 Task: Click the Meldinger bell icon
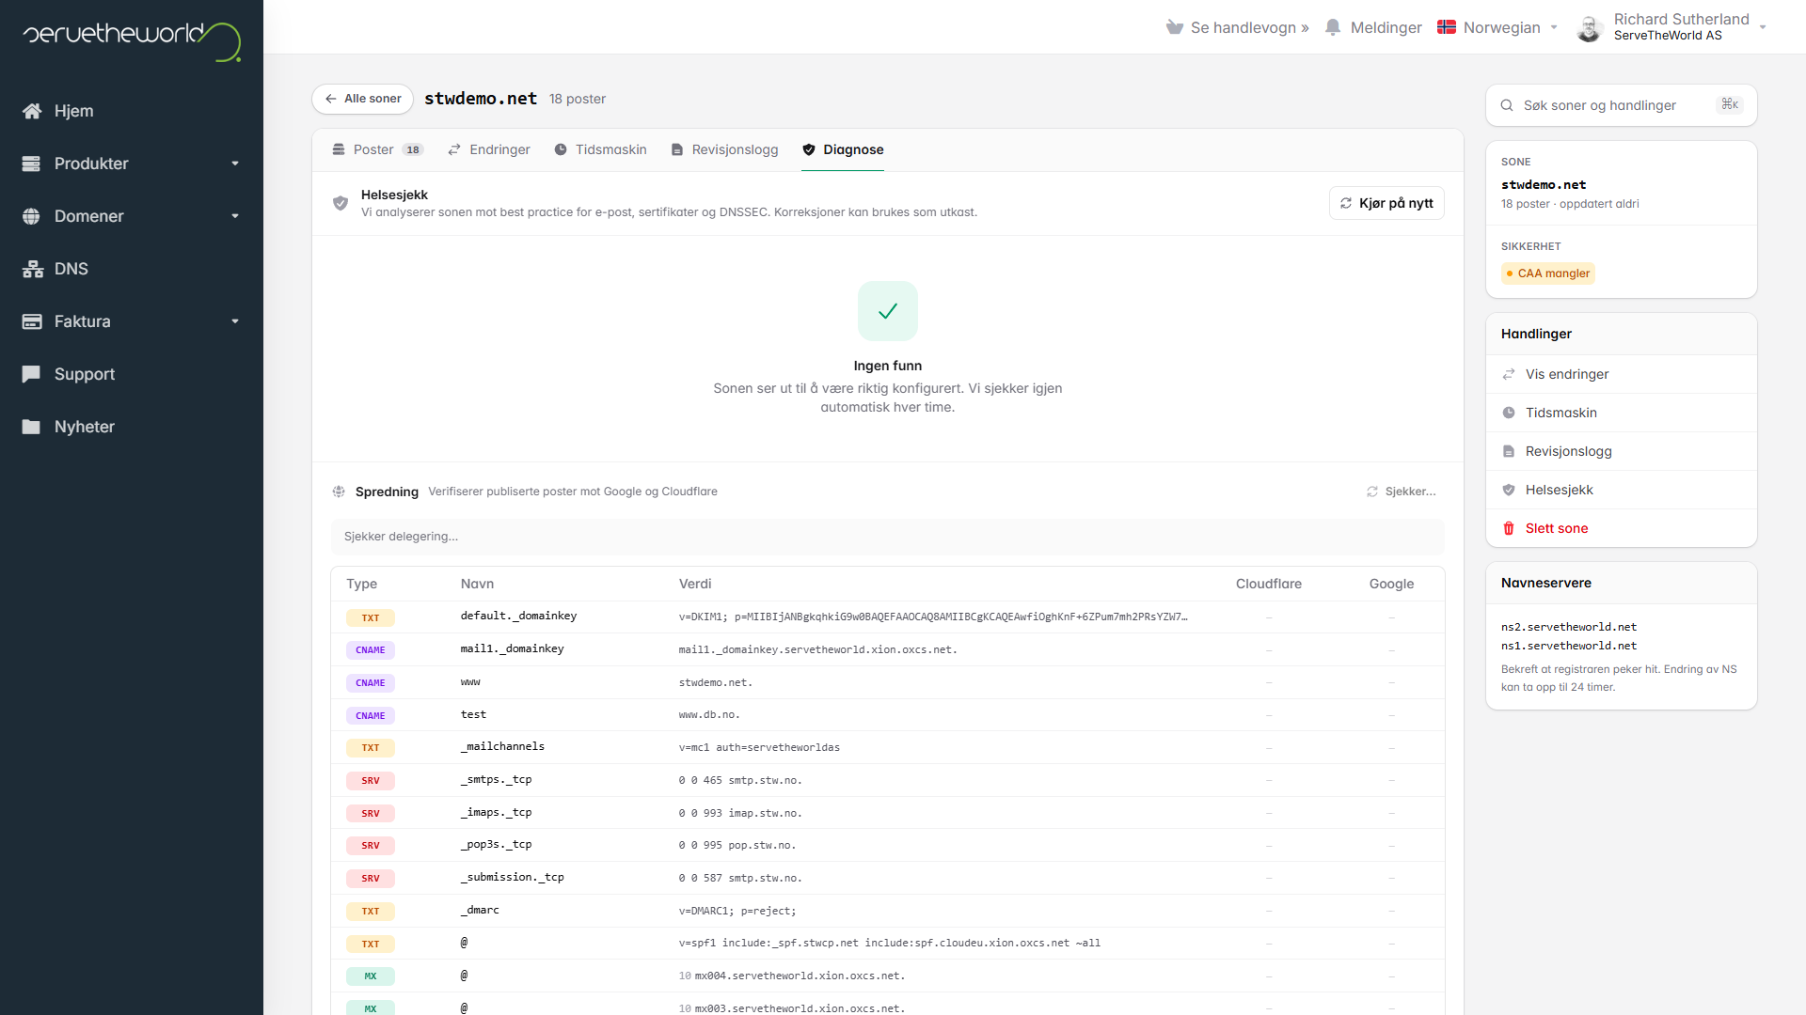pyautogui.click(x=1333, y=27)
